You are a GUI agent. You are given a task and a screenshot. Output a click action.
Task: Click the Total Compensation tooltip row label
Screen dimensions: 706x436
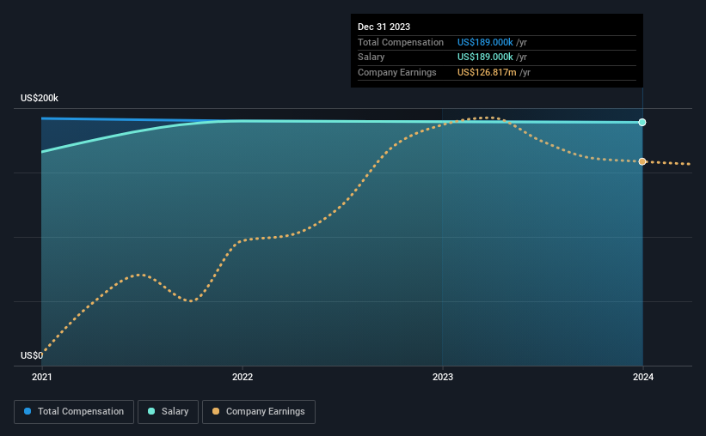(400, 42)
